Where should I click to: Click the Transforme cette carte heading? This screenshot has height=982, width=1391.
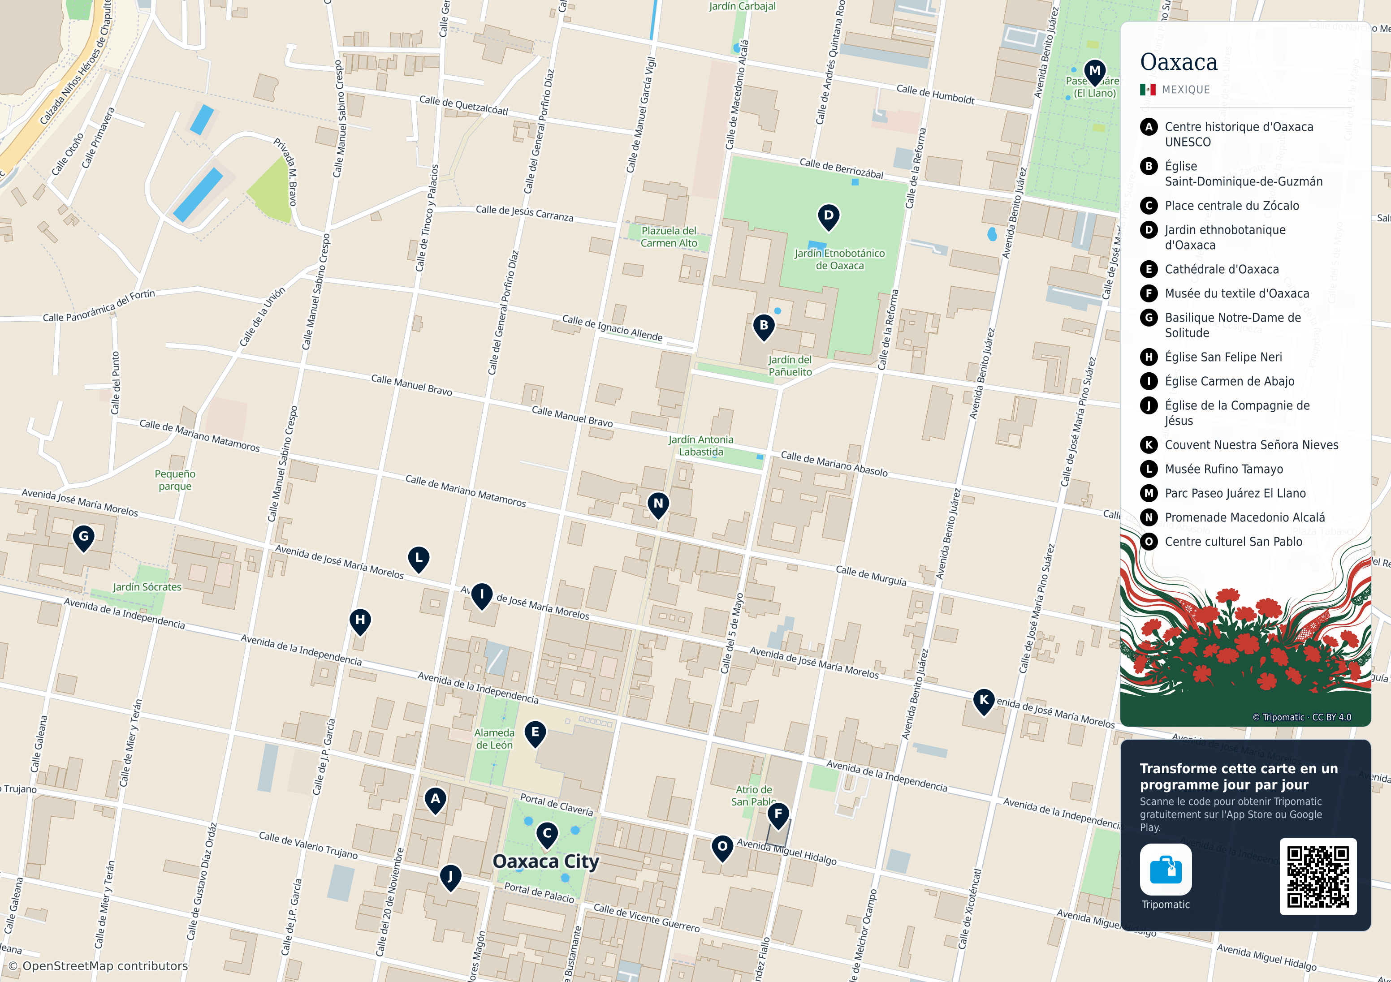coord(1239,777)
